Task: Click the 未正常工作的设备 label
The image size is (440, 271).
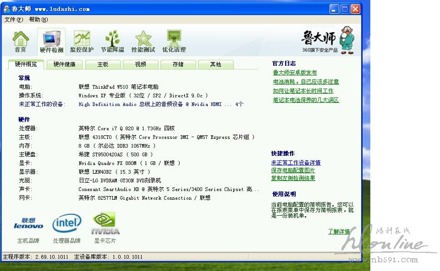Action: (x=42, y=104)
